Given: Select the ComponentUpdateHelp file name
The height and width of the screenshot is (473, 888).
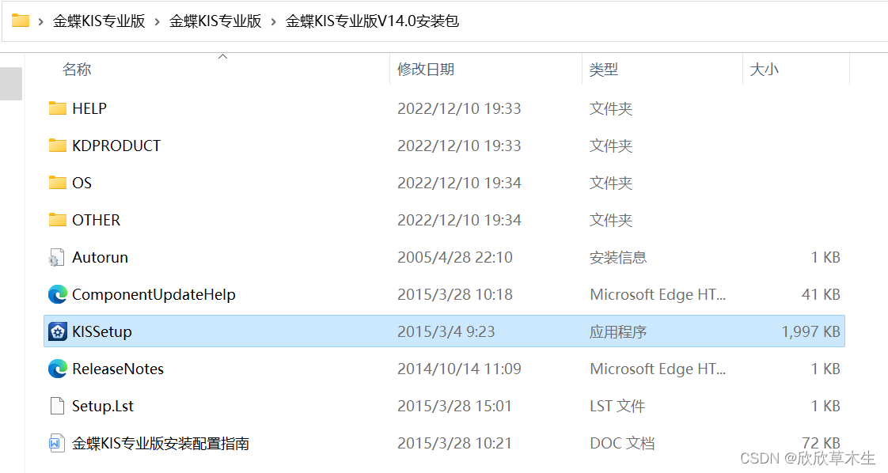Looking at the screenshot, I should 154,295.
